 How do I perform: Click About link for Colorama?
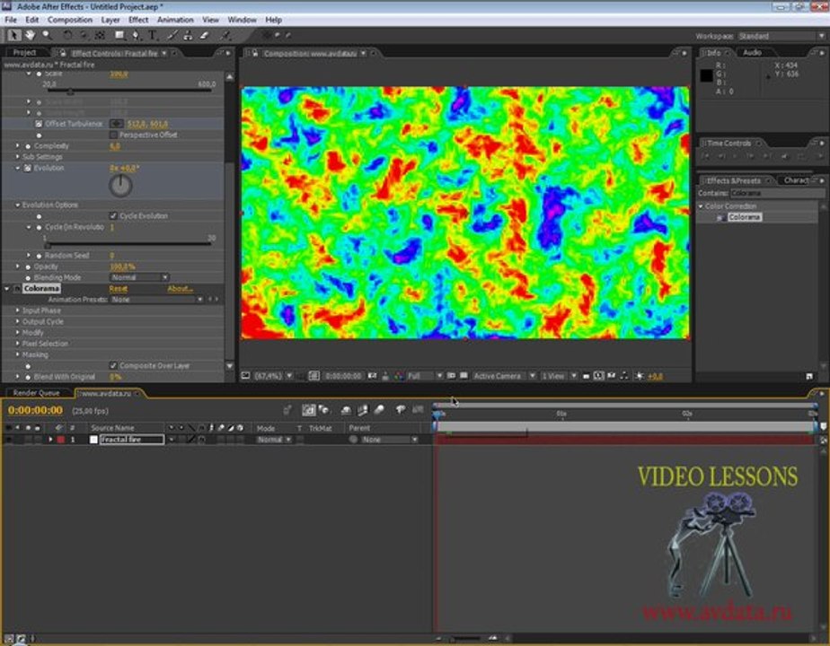180,289
